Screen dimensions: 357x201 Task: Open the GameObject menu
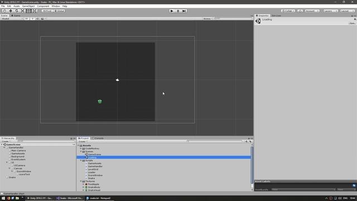[x=28, y=6]
